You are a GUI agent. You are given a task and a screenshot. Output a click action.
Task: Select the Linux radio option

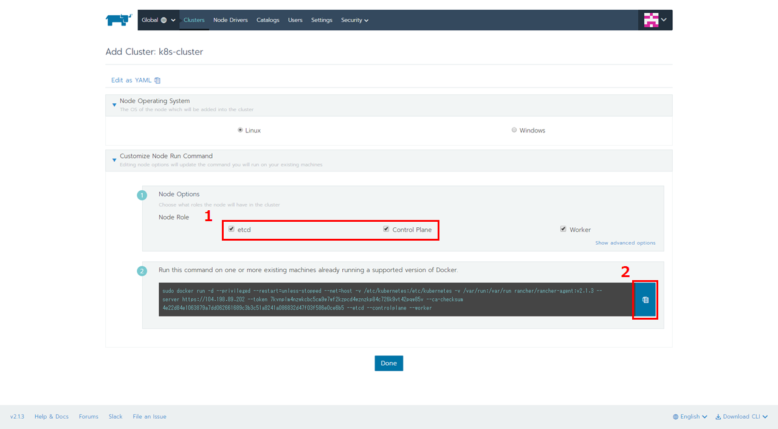point(240,130)
